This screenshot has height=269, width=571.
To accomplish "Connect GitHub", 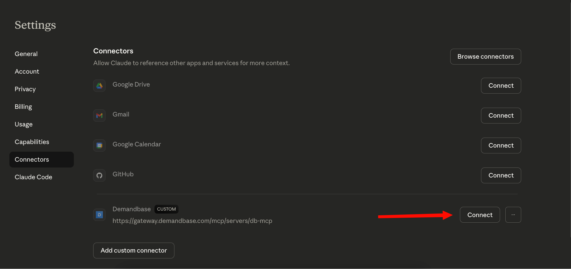I will [501, 175].
